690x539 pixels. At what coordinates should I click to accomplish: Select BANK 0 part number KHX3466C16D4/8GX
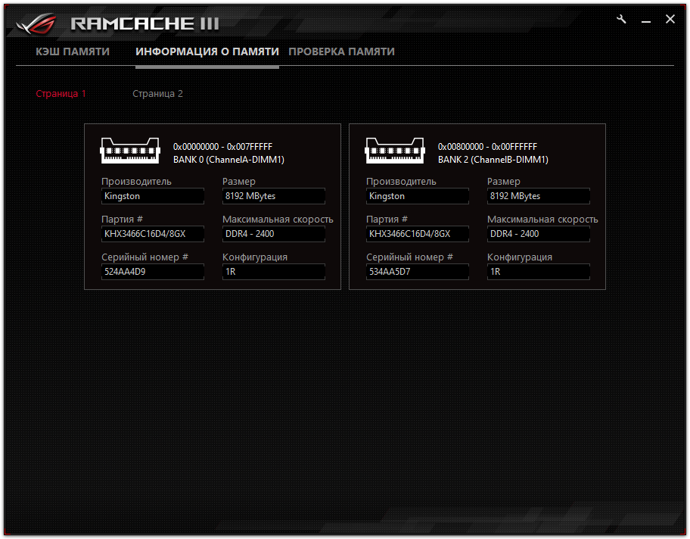[x=153, y=234]
